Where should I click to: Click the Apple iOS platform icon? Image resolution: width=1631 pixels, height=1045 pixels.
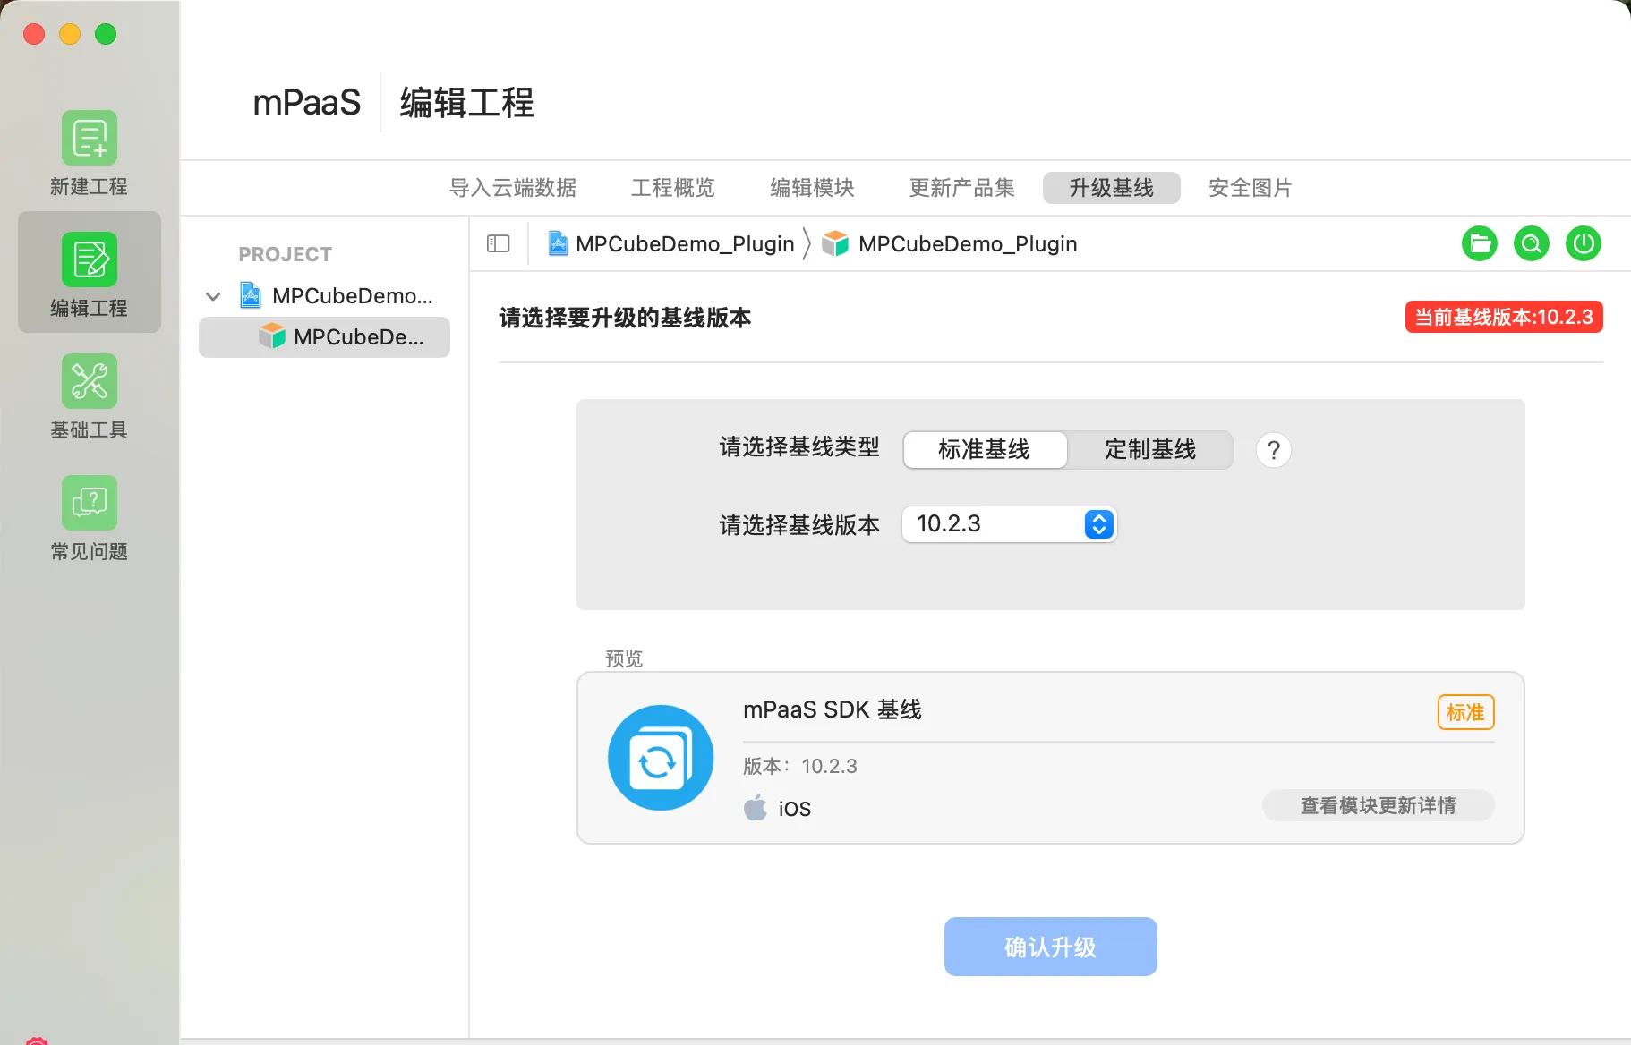tap(756, 807)
